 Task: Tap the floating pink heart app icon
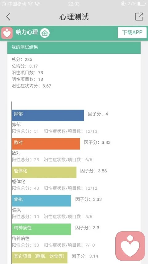click(x=130, y=246)
